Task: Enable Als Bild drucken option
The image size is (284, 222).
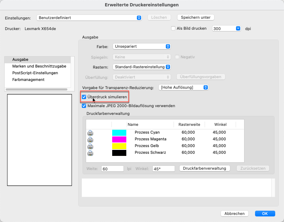Action: pyautogui.click(x=173, y=28)
